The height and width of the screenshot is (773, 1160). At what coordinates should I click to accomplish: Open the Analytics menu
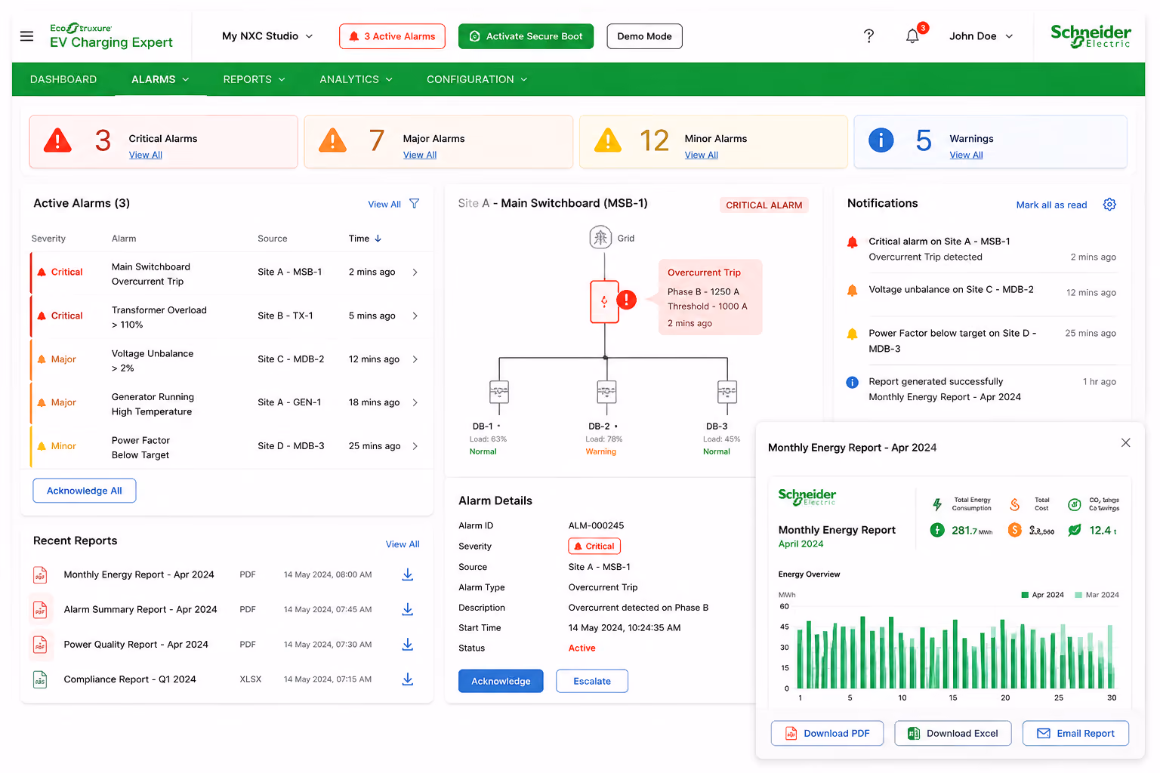(356, 79)
